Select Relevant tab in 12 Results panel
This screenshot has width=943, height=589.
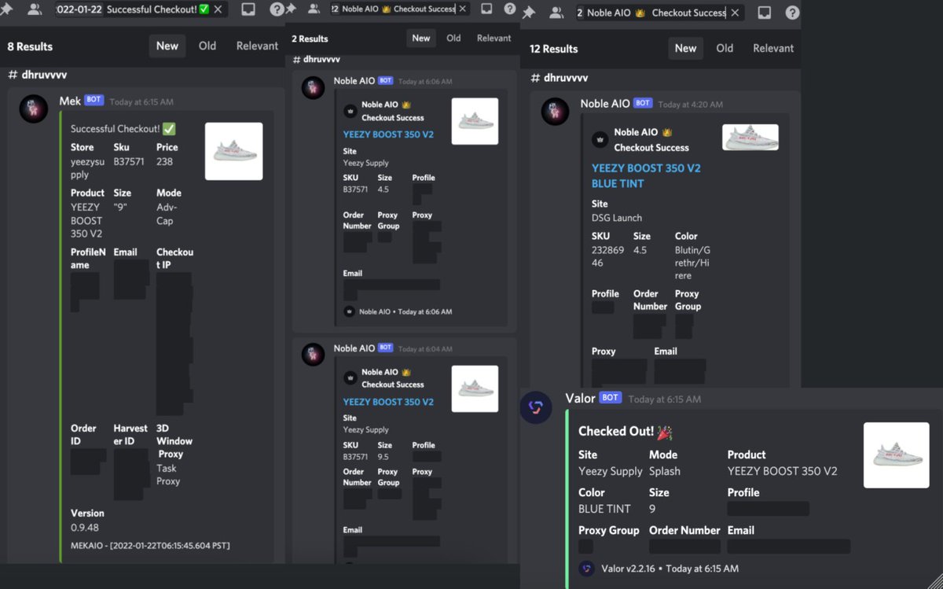(773, 48)
